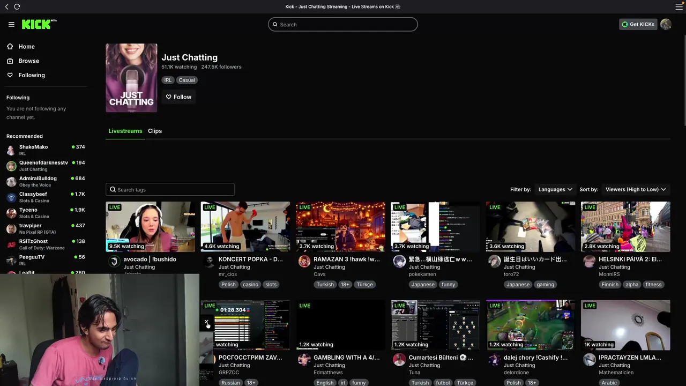Open the Mathematicien stream thumbnail
The image size is (686, 386).
click(625, 325)
